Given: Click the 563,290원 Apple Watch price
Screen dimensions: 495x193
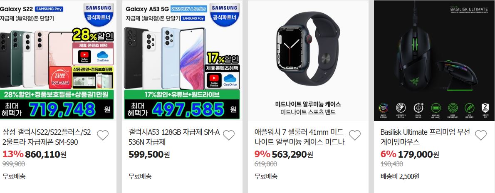Looking at the screenshot, I should click(x=292, y=154).
